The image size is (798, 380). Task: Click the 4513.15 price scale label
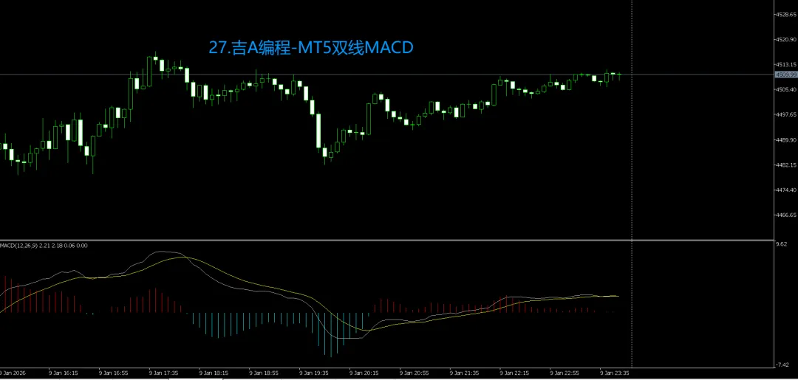(x=786, y=64)
